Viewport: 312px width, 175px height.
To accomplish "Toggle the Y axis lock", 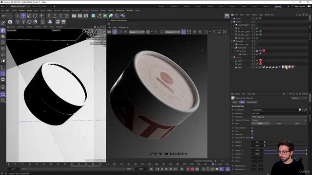I will coord(55,16).
